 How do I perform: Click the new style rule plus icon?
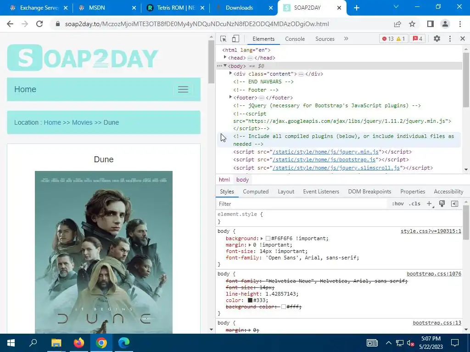pyautogui.click(x=429, y=204)
